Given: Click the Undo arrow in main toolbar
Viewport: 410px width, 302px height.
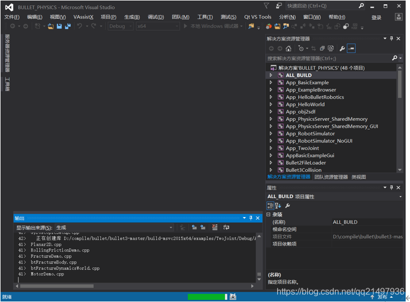Looking at the screenshot, I should 79,26.
